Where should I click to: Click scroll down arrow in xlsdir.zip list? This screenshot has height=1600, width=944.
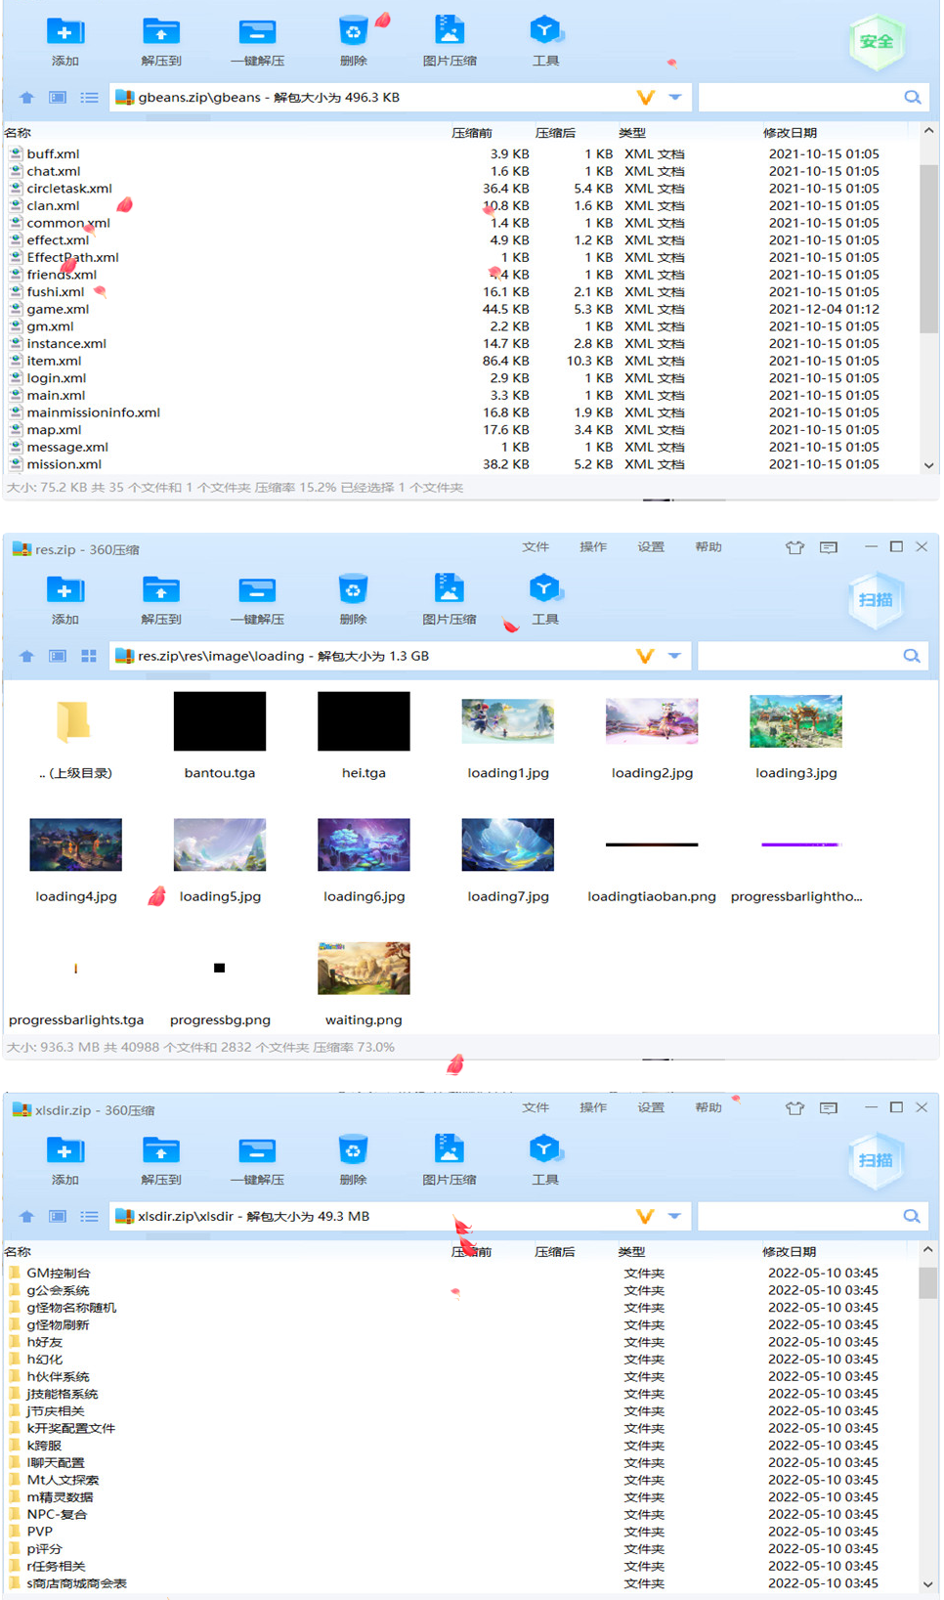tap(928, 1584)
